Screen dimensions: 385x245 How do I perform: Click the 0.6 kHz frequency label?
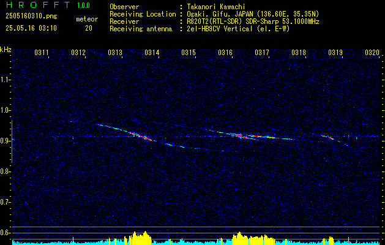point(5,233)
